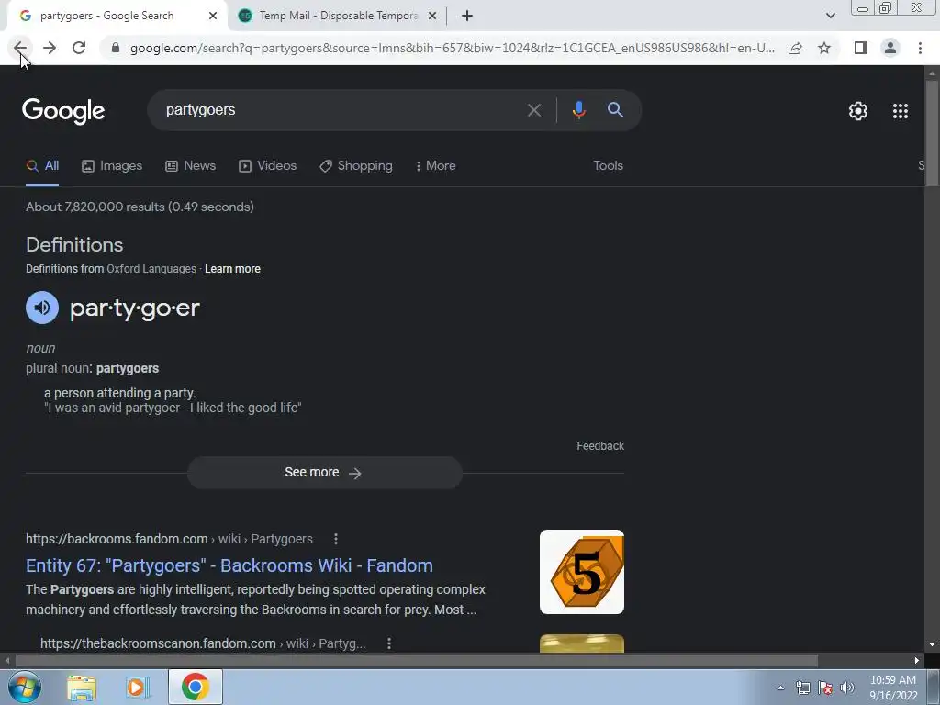Open backrooms.fandom.com URL breadcrumb
Viewport: 940px width, 705px height.
tap(169, 539)
